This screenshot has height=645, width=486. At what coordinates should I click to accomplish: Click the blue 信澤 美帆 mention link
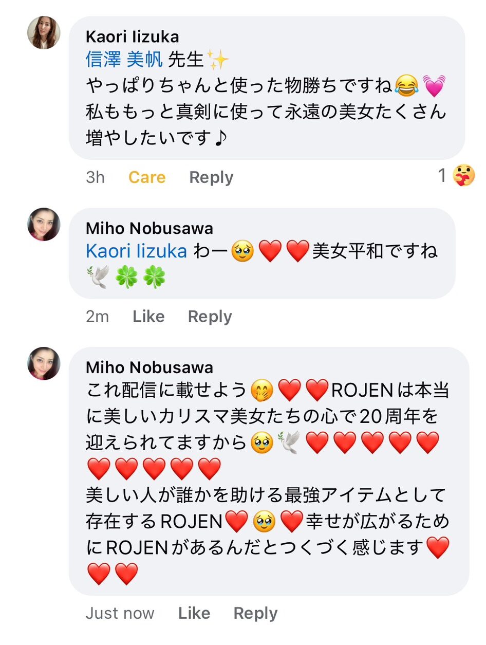[x=124, y=60]
